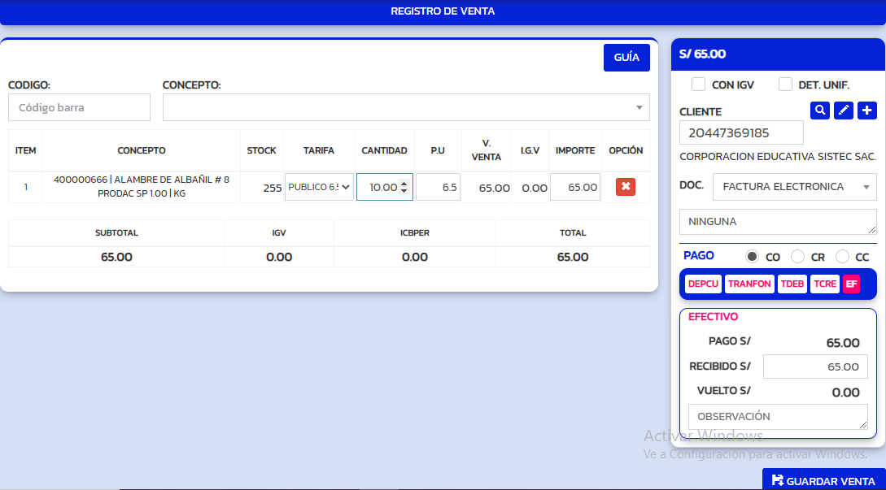The width and height of the screenshot is (886, 490).
Task: Remove item with the red X icon
Action: [626, 187]
